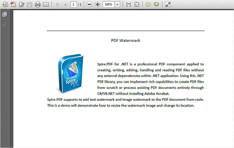
Task: Open the page thumbnails panel
Action: pos(5,14)
